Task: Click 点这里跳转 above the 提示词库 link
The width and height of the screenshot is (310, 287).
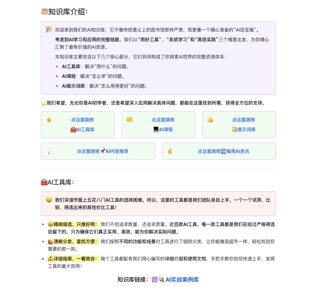Action: 244,120
